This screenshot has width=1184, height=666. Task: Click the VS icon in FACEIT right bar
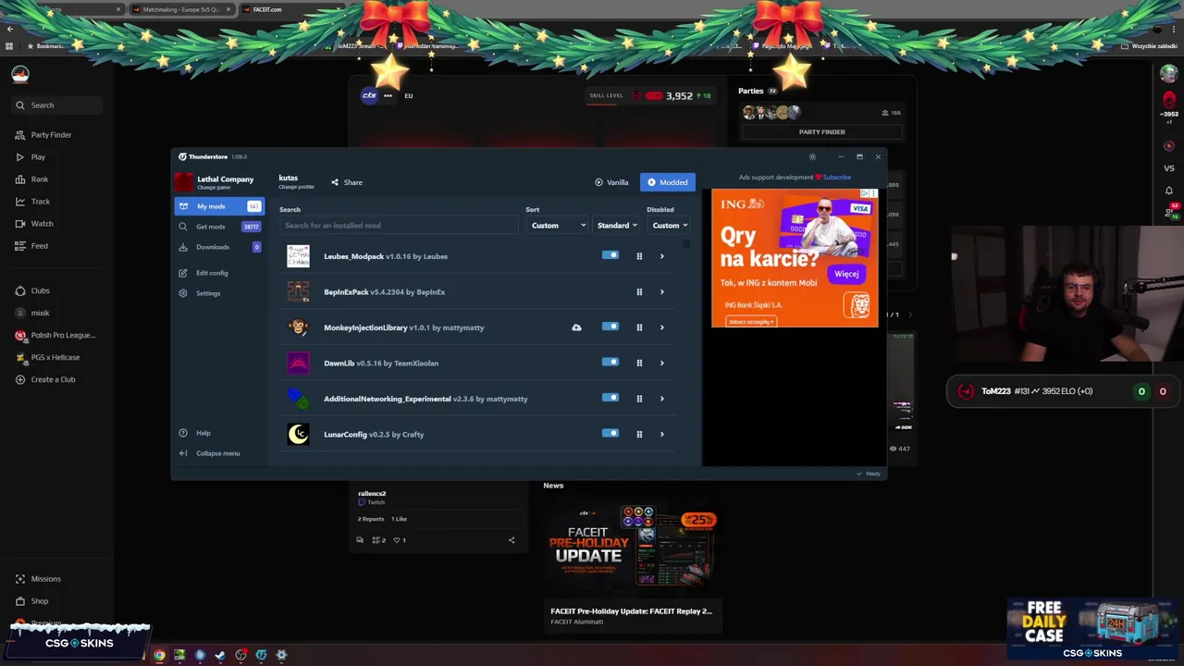[x=1169, y=168]
